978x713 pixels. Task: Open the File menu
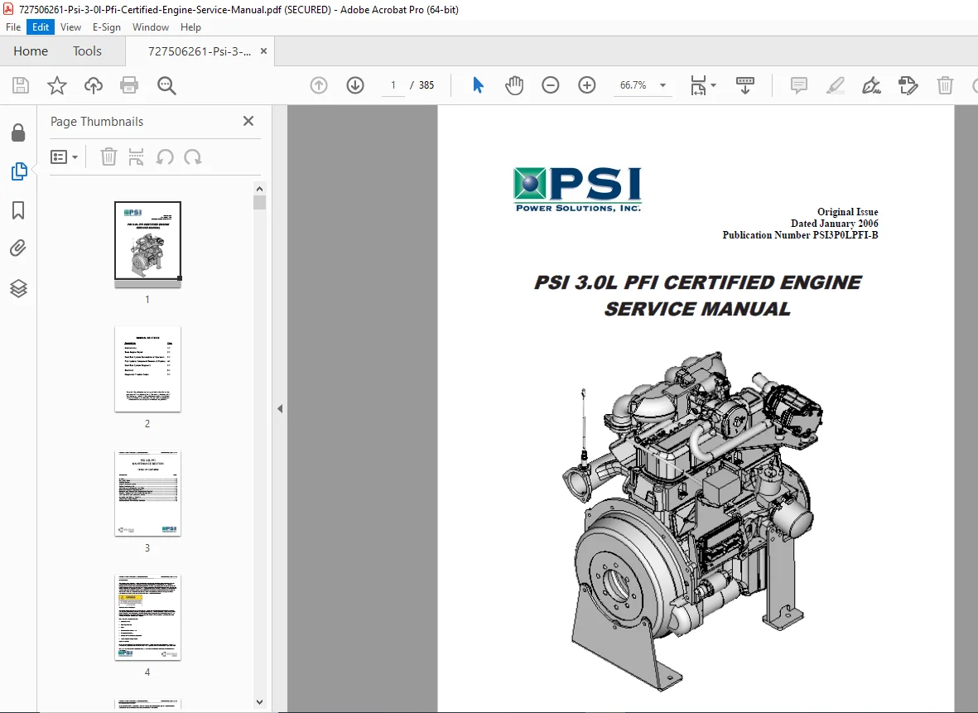(13, 27)
